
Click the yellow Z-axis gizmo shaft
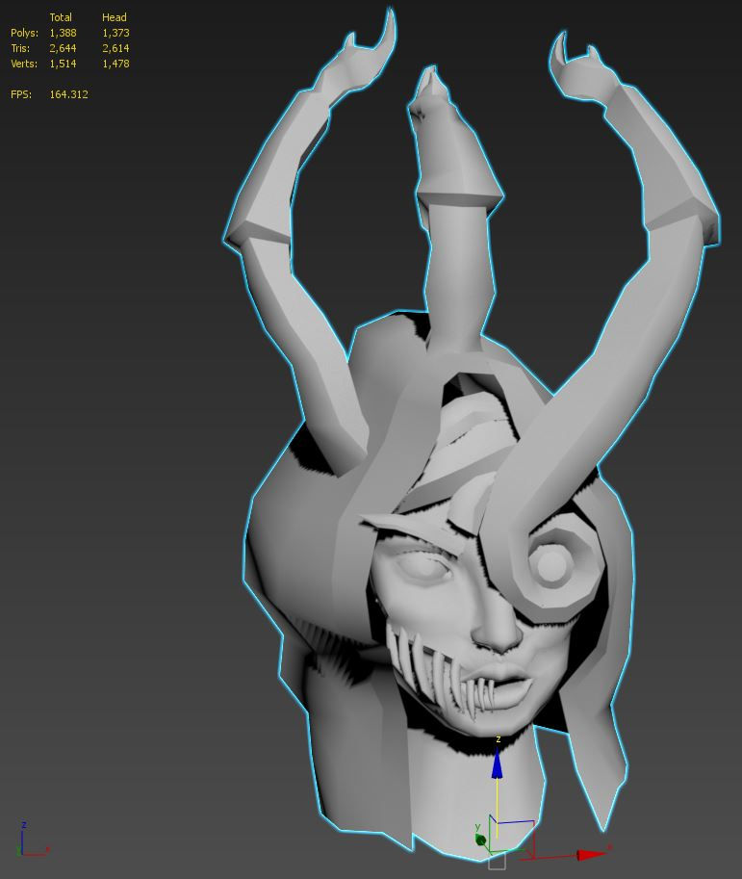pyautogui.click(x=497, y=807)
